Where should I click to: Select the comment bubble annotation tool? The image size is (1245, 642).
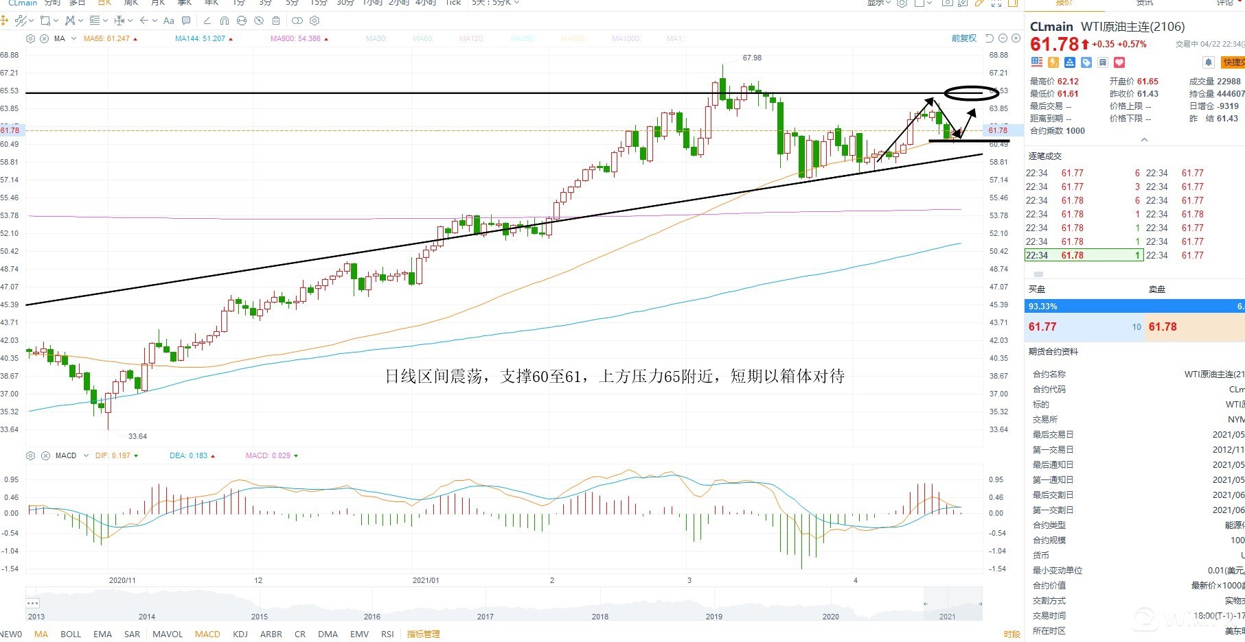[x=186, y=21]
